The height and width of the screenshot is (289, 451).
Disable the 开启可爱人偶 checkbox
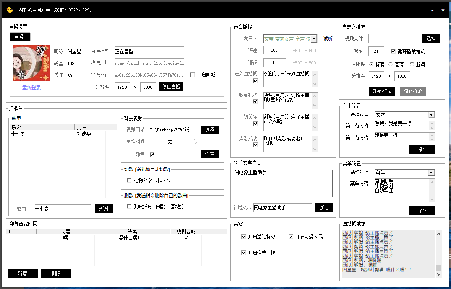point(291,237)
